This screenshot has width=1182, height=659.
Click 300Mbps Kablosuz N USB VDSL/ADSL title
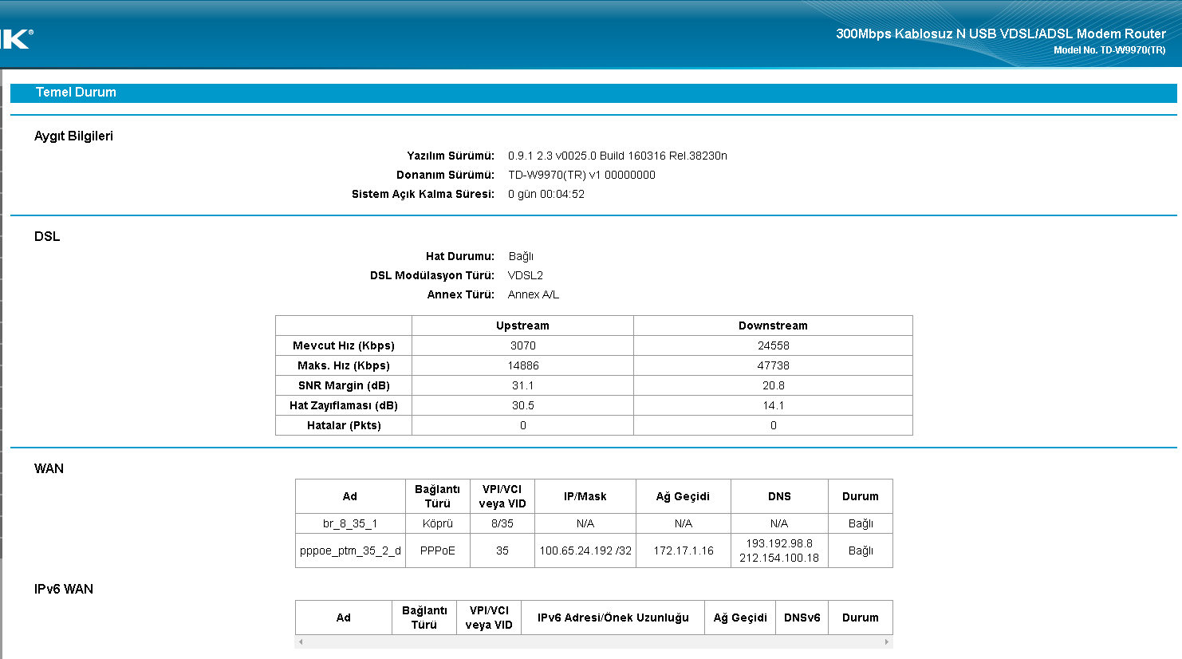click(x=1001, y=34)
